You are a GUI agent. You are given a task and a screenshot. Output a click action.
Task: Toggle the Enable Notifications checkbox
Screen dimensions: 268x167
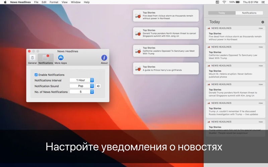click(x=36, y=74)
